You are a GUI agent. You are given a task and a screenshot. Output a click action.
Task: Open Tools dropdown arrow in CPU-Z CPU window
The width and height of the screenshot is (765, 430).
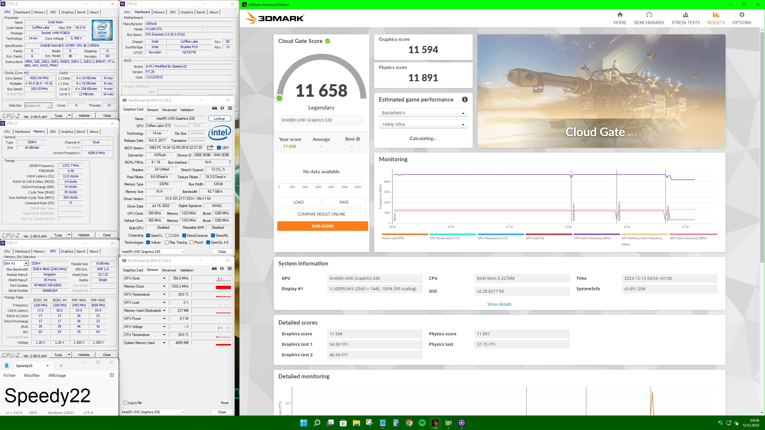tap(69, 116)
